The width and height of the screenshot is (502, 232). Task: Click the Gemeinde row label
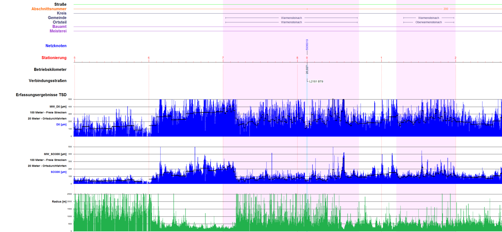57,18
